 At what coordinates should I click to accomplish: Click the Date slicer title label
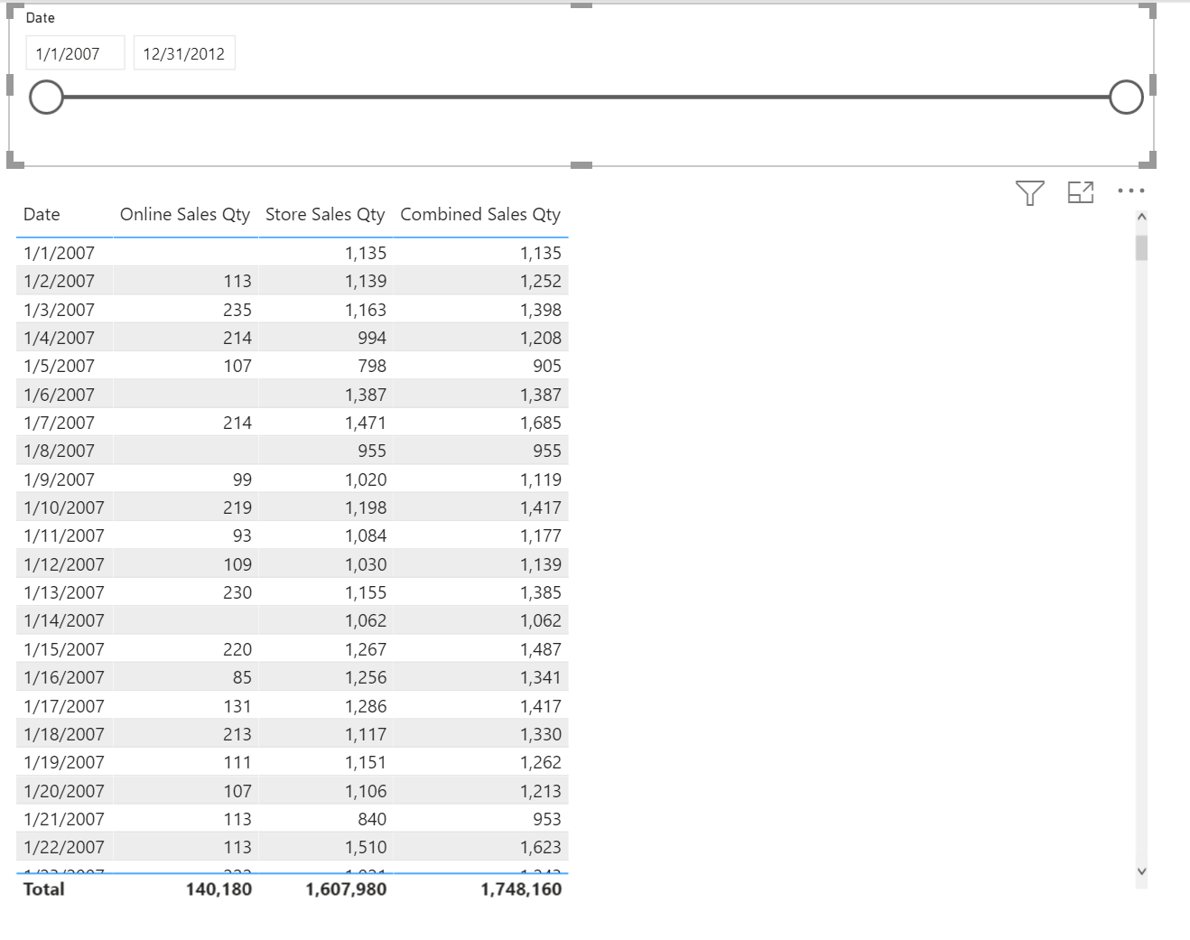41,18
